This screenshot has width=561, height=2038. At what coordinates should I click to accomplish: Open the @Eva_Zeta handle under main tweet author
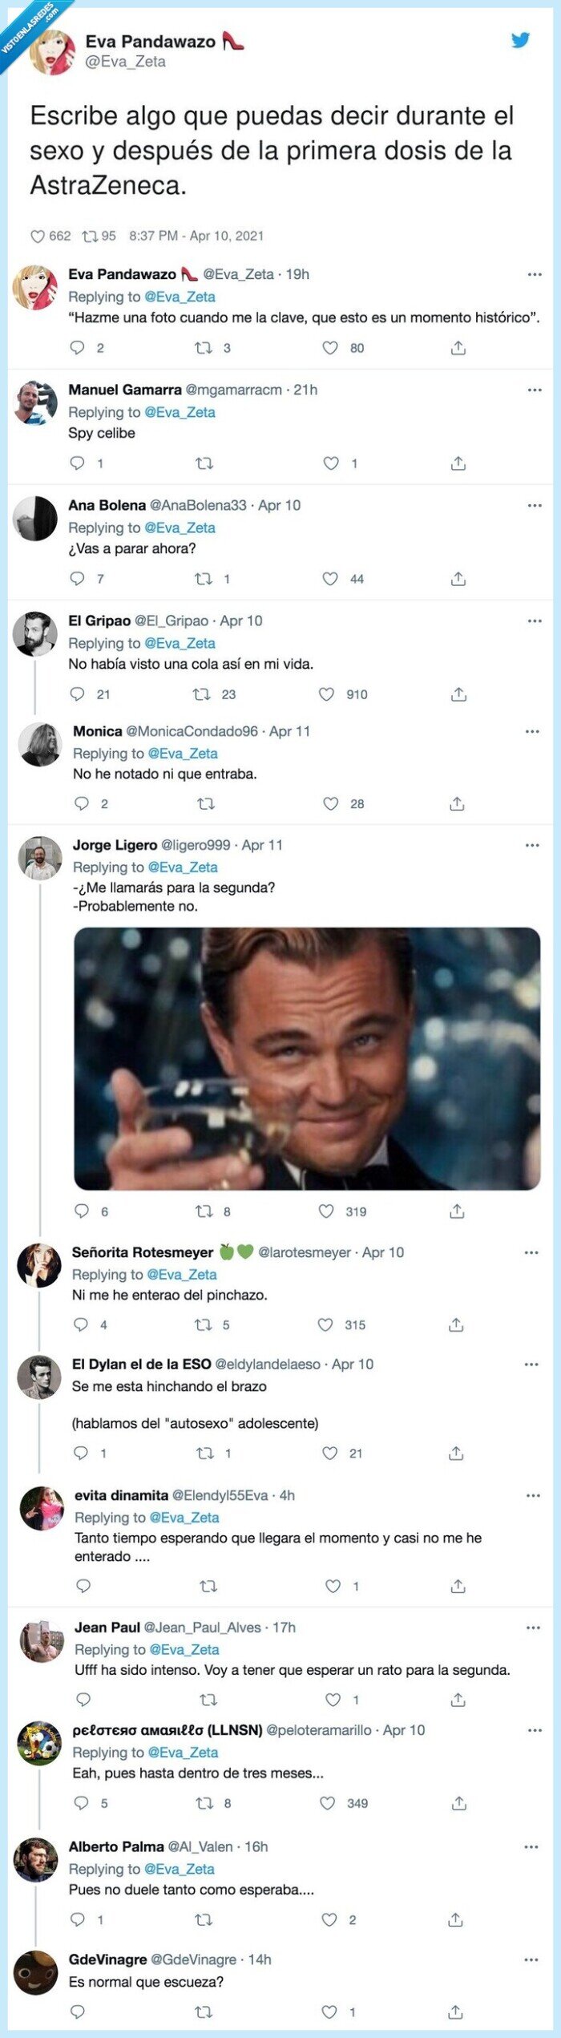point(125,62)
